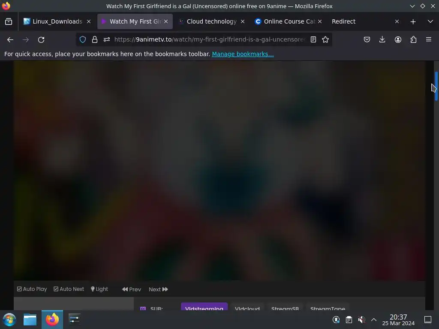The width and height of the screenshot is (439, 329).
Task: Open the Start menu
Action: tap(9, 320)
